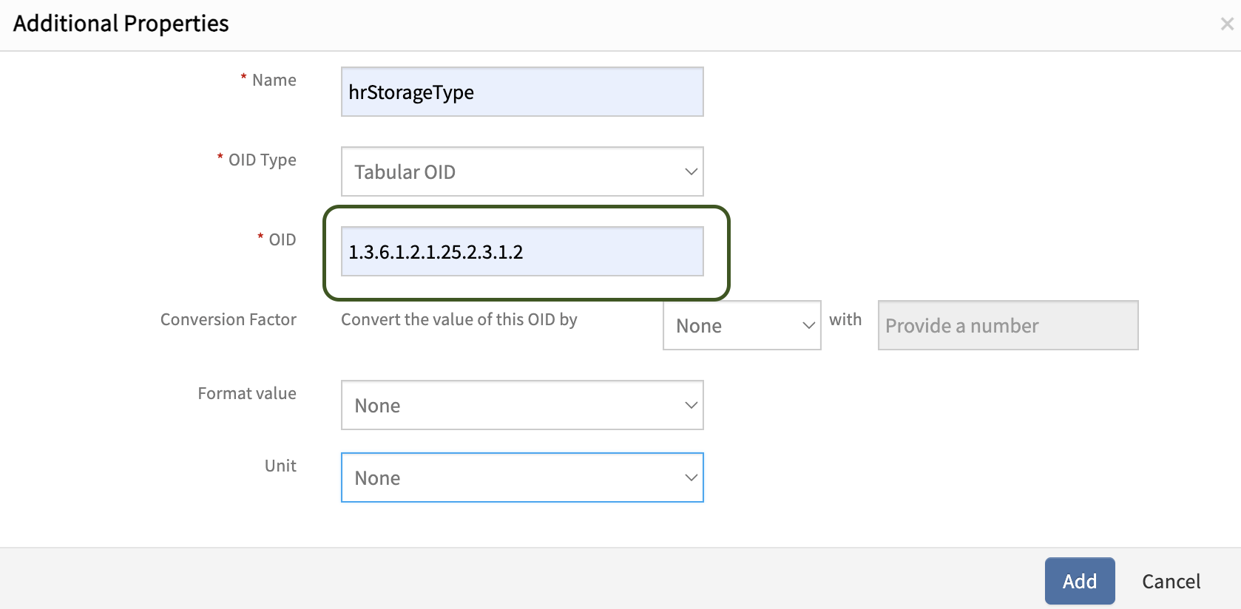This screenshot has width=1241, height=609.
Task: Click the Conversion Factor label
Action: tap(228, 319)
